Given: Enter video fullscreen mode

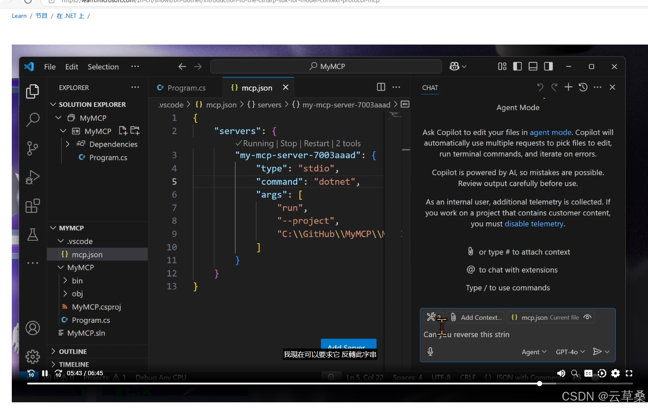Looking at the screenshot, I should (629, 373).
